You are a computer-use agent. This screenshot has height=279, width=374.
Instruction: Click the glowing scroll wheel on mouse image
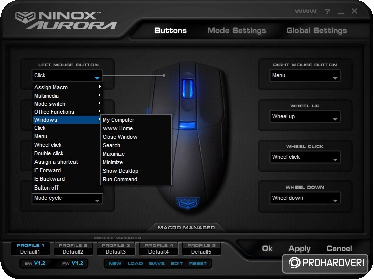coord(188,88)
